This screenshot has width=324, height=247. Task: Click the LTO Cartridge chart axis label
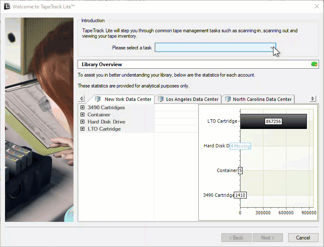pyautogui.click(x=223, y=121)
